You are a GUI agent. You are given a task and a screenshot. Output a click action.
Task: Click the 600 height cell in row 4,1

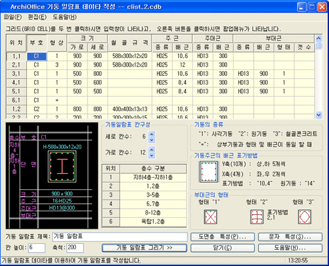[x=97, y=83]
